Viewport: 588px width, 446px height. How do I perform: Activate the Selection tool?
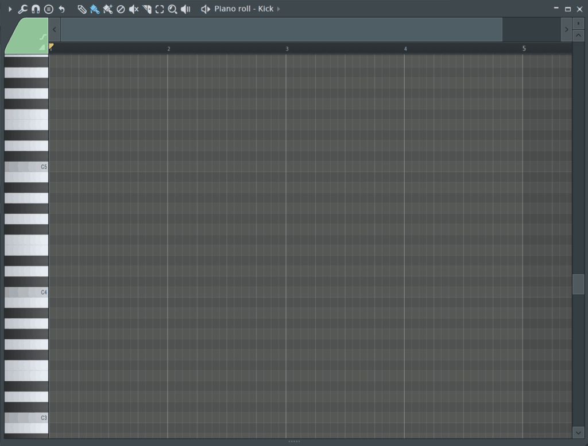point(159,9)
